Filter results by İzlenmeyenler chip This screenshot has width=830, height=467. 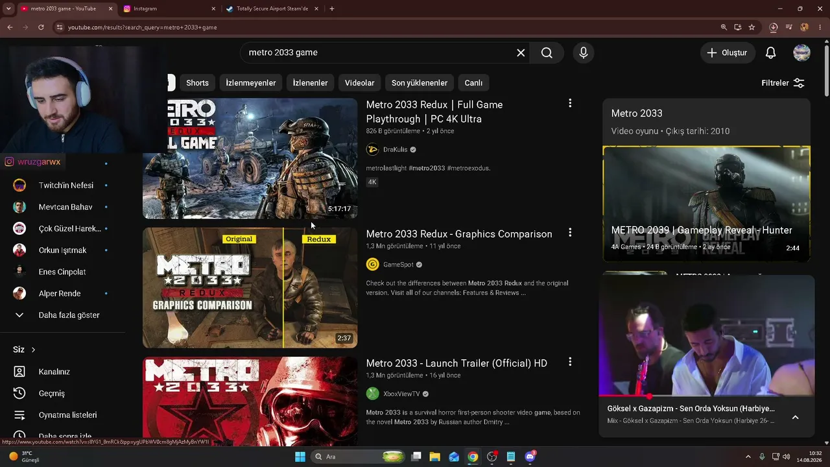251,83
